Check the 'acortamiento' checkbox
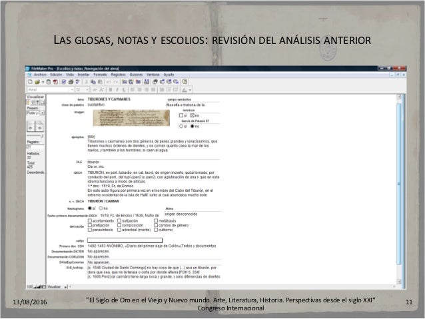Screen dimensions: 425x319 click(90, 221)
